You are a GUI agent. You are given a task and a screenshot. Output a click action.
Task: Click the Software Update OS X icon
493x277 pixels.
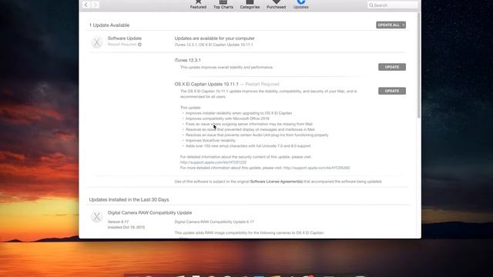tap(97, 42)
